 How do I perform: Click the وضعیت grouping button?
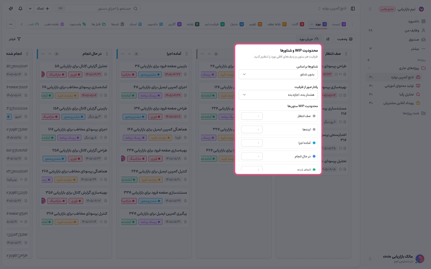pos(345,39)
